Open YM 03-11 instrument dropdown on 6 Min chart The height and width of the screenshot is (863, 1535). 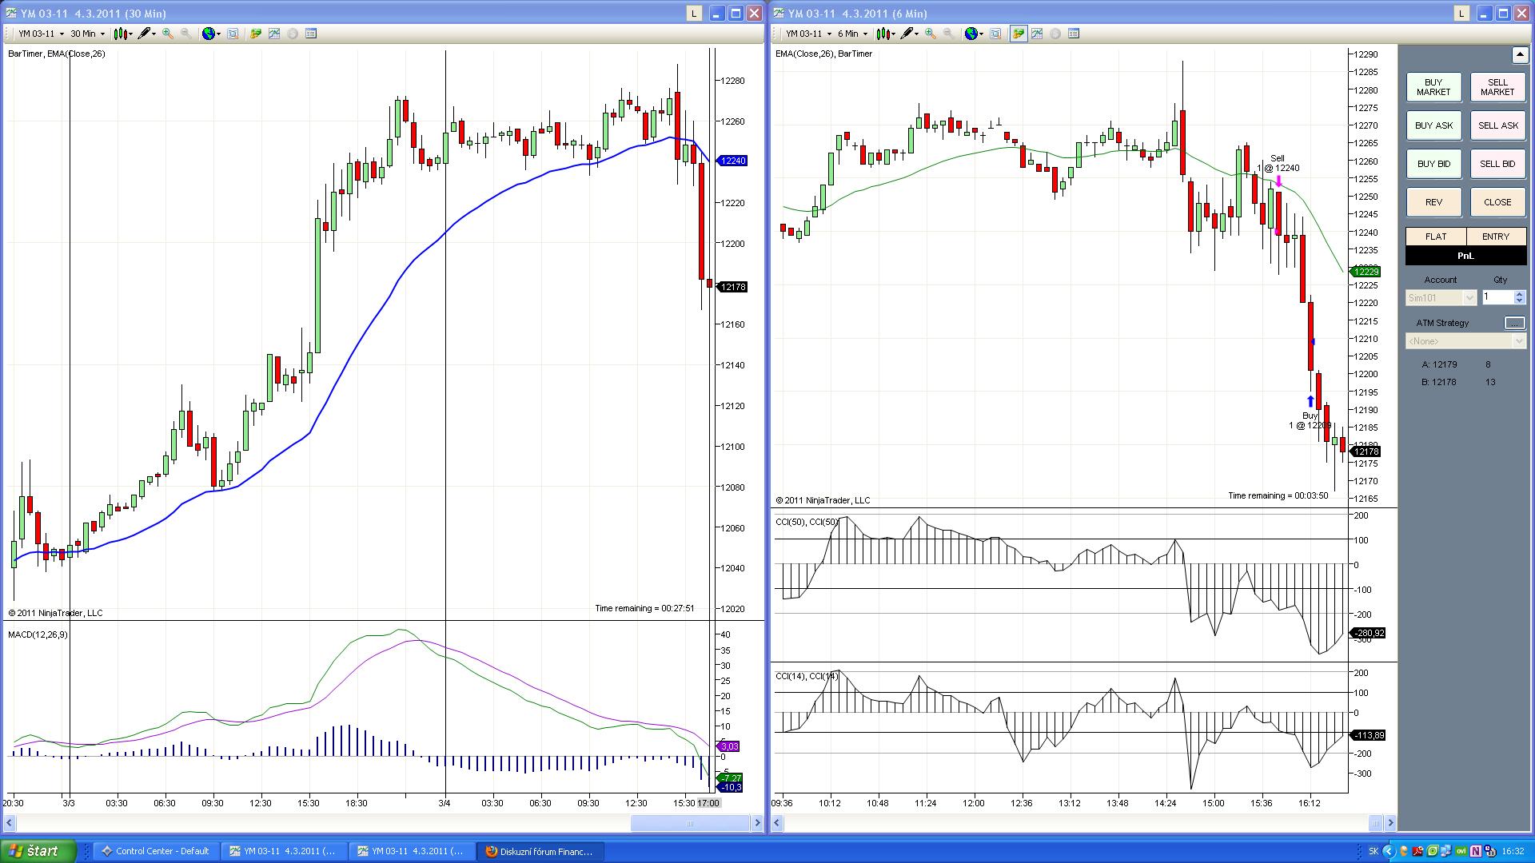[x=808, y=34]
